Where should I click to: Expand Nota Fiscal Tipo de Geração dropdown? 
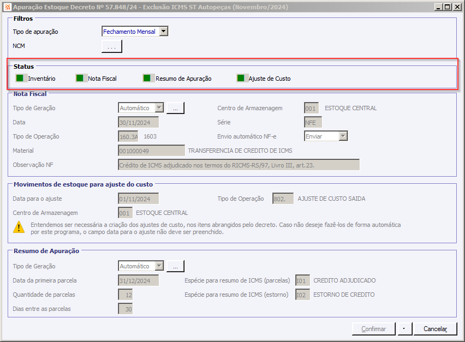pos(159,108)
